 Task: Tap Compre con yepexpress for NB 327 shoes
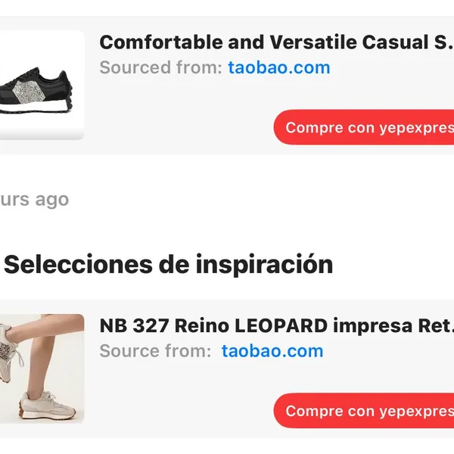(364, 411)
